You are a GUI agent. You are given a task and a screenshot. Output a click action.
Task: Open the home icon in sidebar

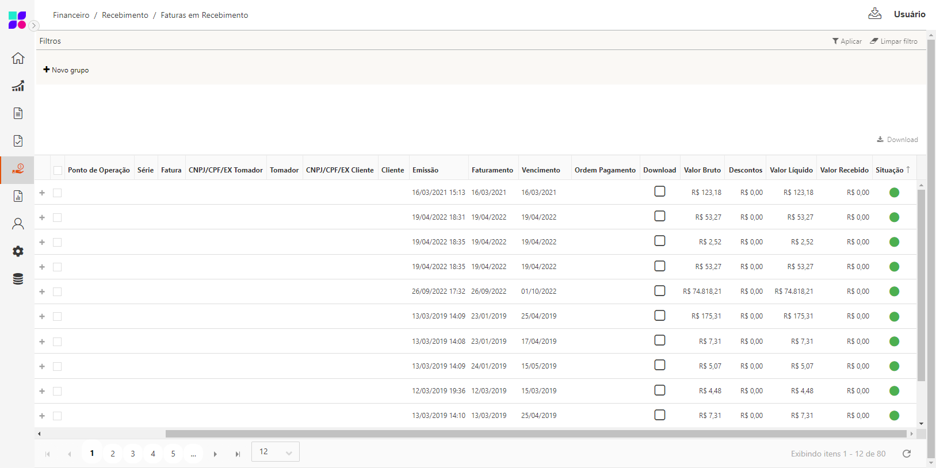coord(18,58)
